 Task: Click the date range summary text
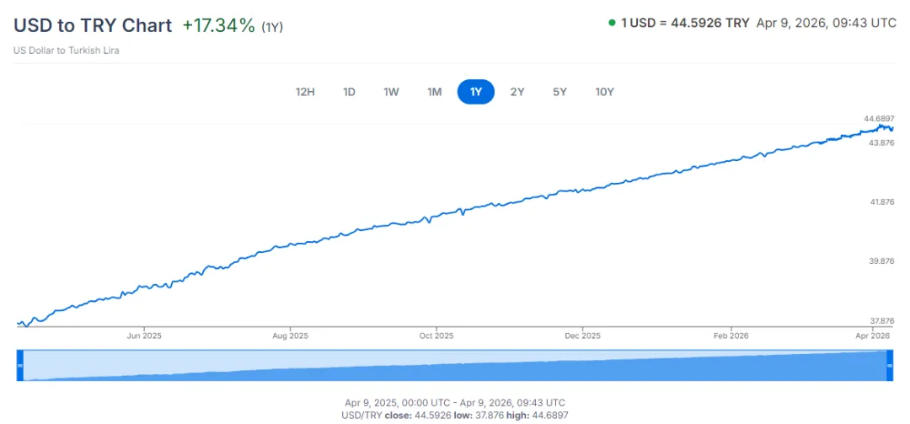[455, 402]
